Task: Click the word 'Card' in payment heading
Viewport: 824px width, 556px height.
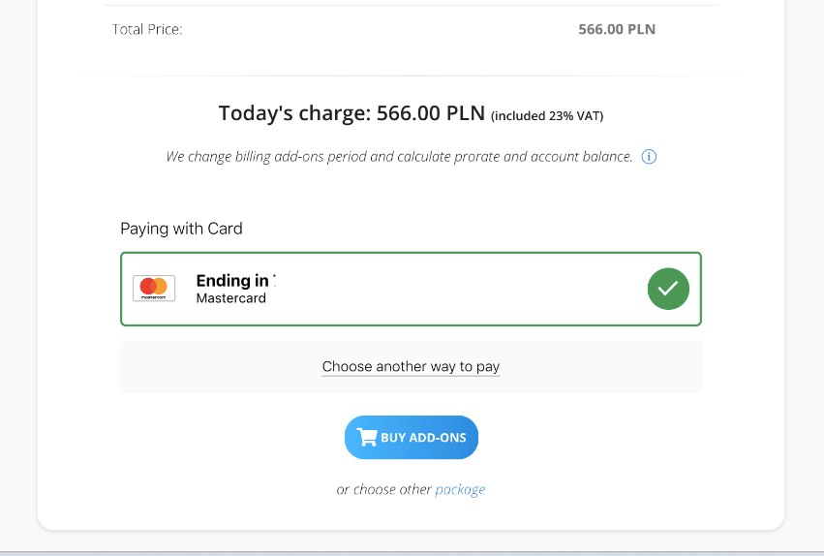Action: [225, 230]
